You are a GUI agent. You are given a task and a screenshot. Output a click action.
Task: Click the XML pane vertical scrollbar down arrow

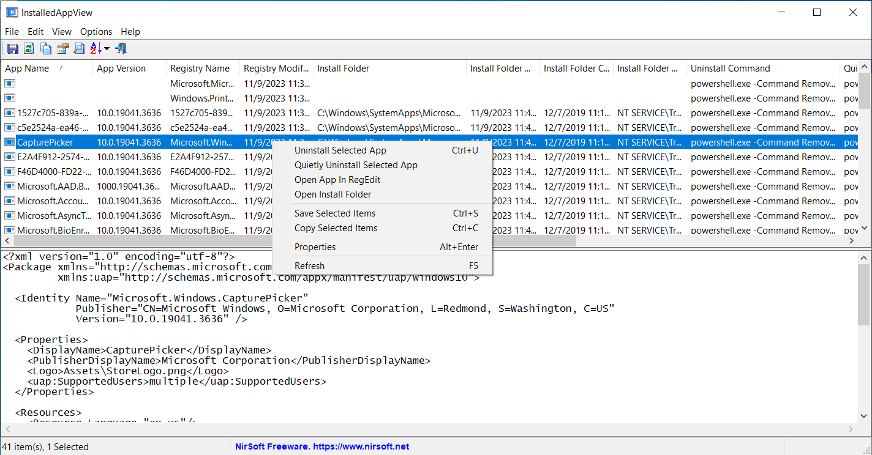[864, 416]
